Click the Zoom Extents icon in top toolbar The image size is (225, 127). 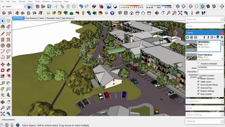180,13
